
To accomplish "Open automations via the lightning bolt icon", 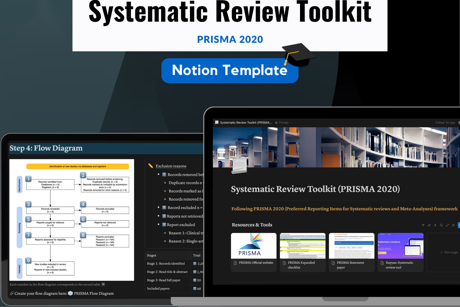I will [435, 225].
